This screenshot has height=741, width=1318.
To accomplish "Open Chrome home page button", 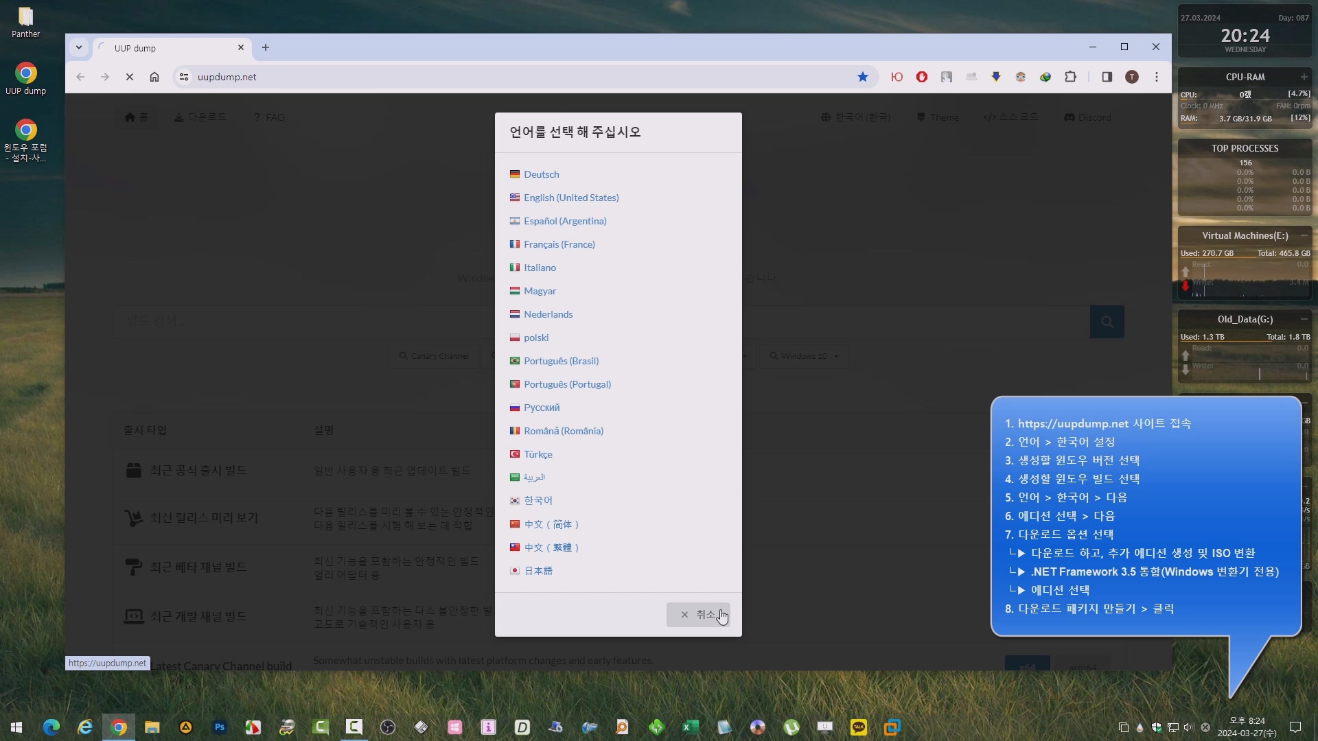I will pyautogui.click(x=154, y=77).
